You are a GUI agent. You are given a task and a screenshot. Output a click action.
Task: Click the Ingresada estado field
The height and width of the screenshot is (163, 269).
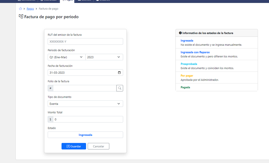[x=85, y=135]
